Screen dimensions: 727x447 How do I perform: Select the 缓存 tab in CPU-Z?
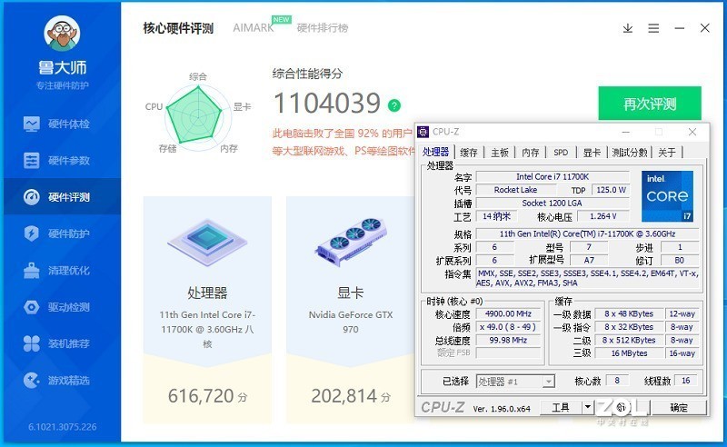tap(468, 152)
